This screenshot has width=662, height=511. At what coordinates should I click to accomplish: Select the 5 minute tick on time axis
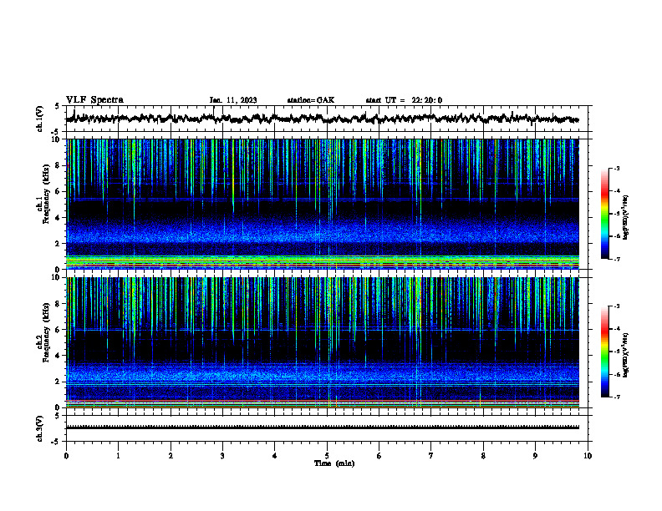click(327, 456)
